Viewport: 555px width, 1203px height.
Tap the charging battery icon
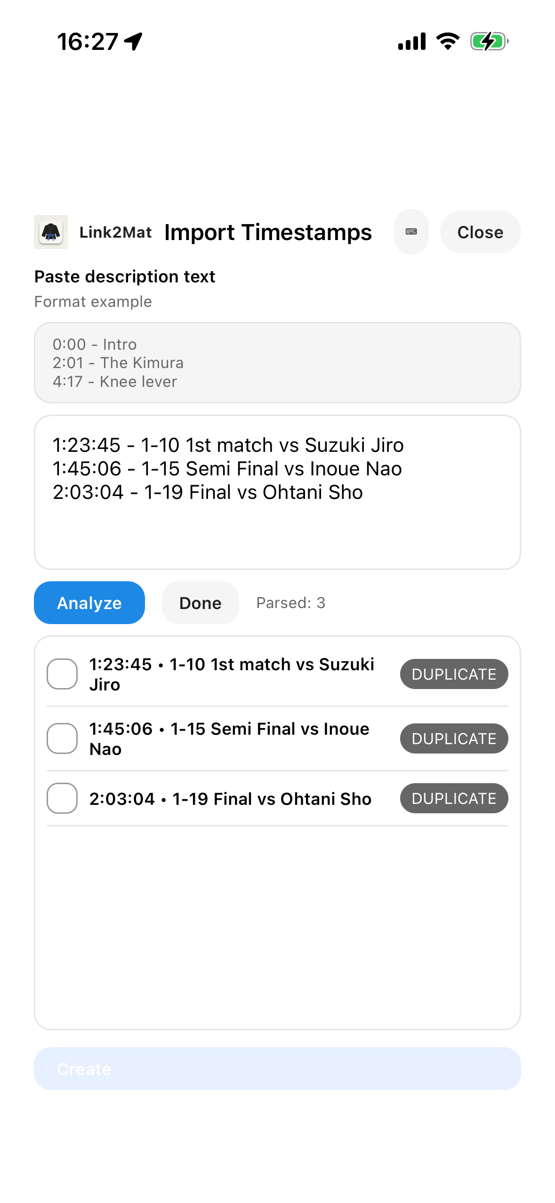click(x=489, y=41)
